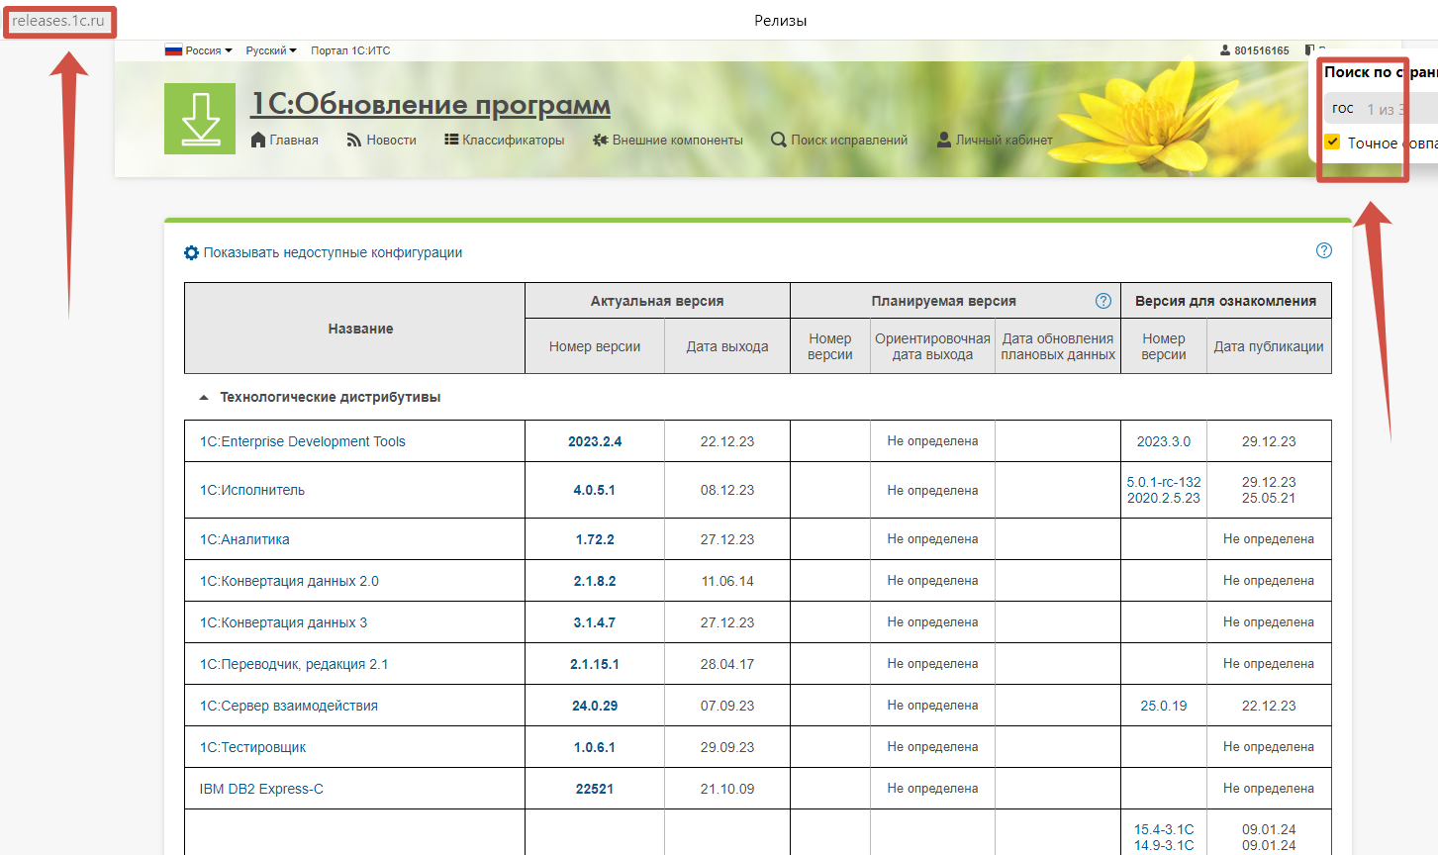Open preview version 5.0.1-rc-132
The width and height of the screenshot is (1438, 855).
coord(1164,482)
